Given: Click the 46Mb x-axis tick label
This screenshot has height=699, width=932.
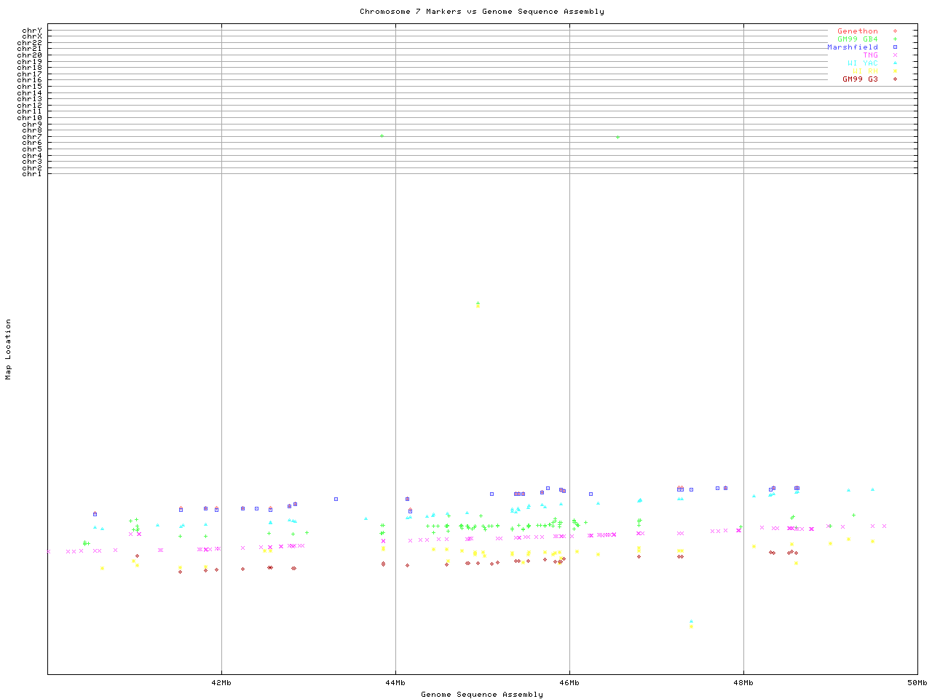Looking at the screenshot, I should click(x=569, y=683).
